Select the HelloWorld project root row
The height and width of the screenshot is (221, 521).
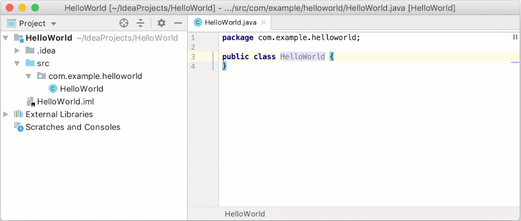pos(94,38)
